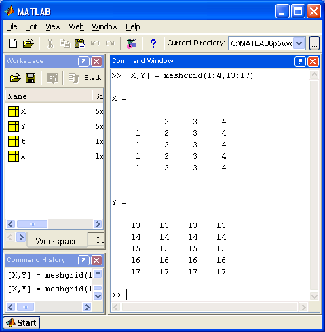Click Workspace horizontal scrollbar right arrow
This screenshot has width=325, height=332.
tap(98, 224)
